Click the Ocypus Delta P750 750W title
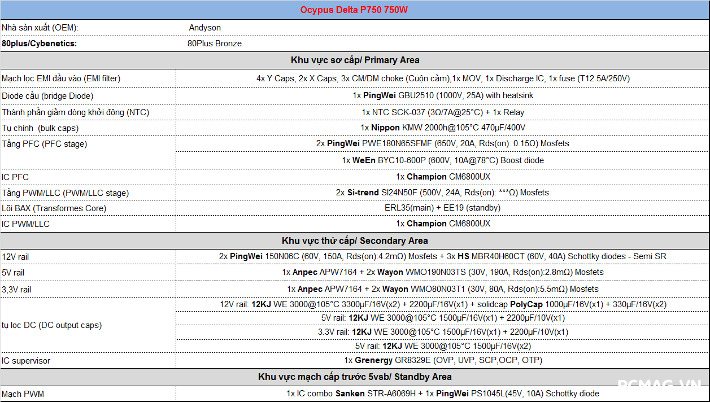Screen dimensions: 710x402 [x=355, y=10]
